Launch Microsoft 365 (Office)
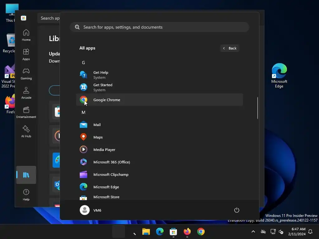The image size is (319, 239). pyautogui.click(x=159, y=162)
